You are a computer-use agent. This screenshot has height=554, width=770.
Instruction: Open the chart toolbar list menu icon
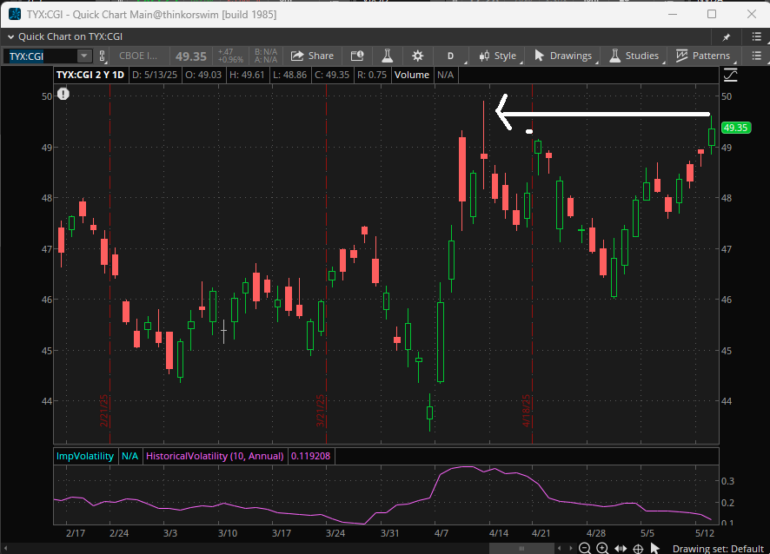[757, 56]
